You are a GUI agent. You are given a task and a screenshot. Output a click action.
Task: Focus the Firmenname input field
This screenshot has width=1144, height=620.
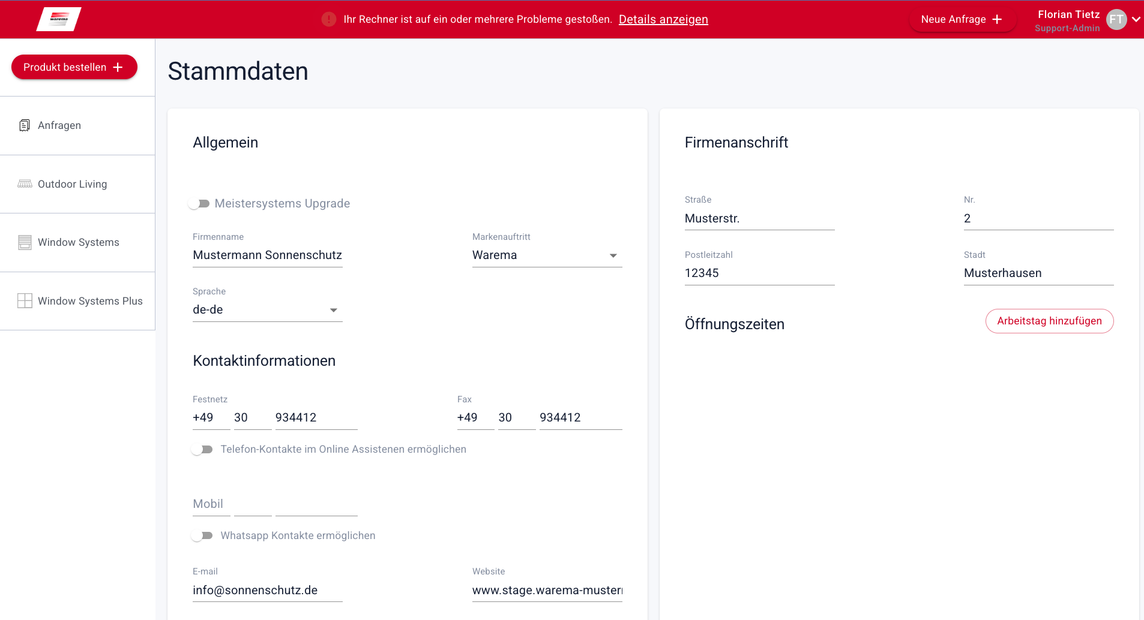[x=267, y=255]
